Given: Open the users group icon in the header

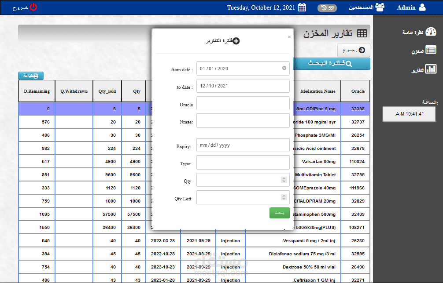Looking at the screenshot, I should [380, 7].
